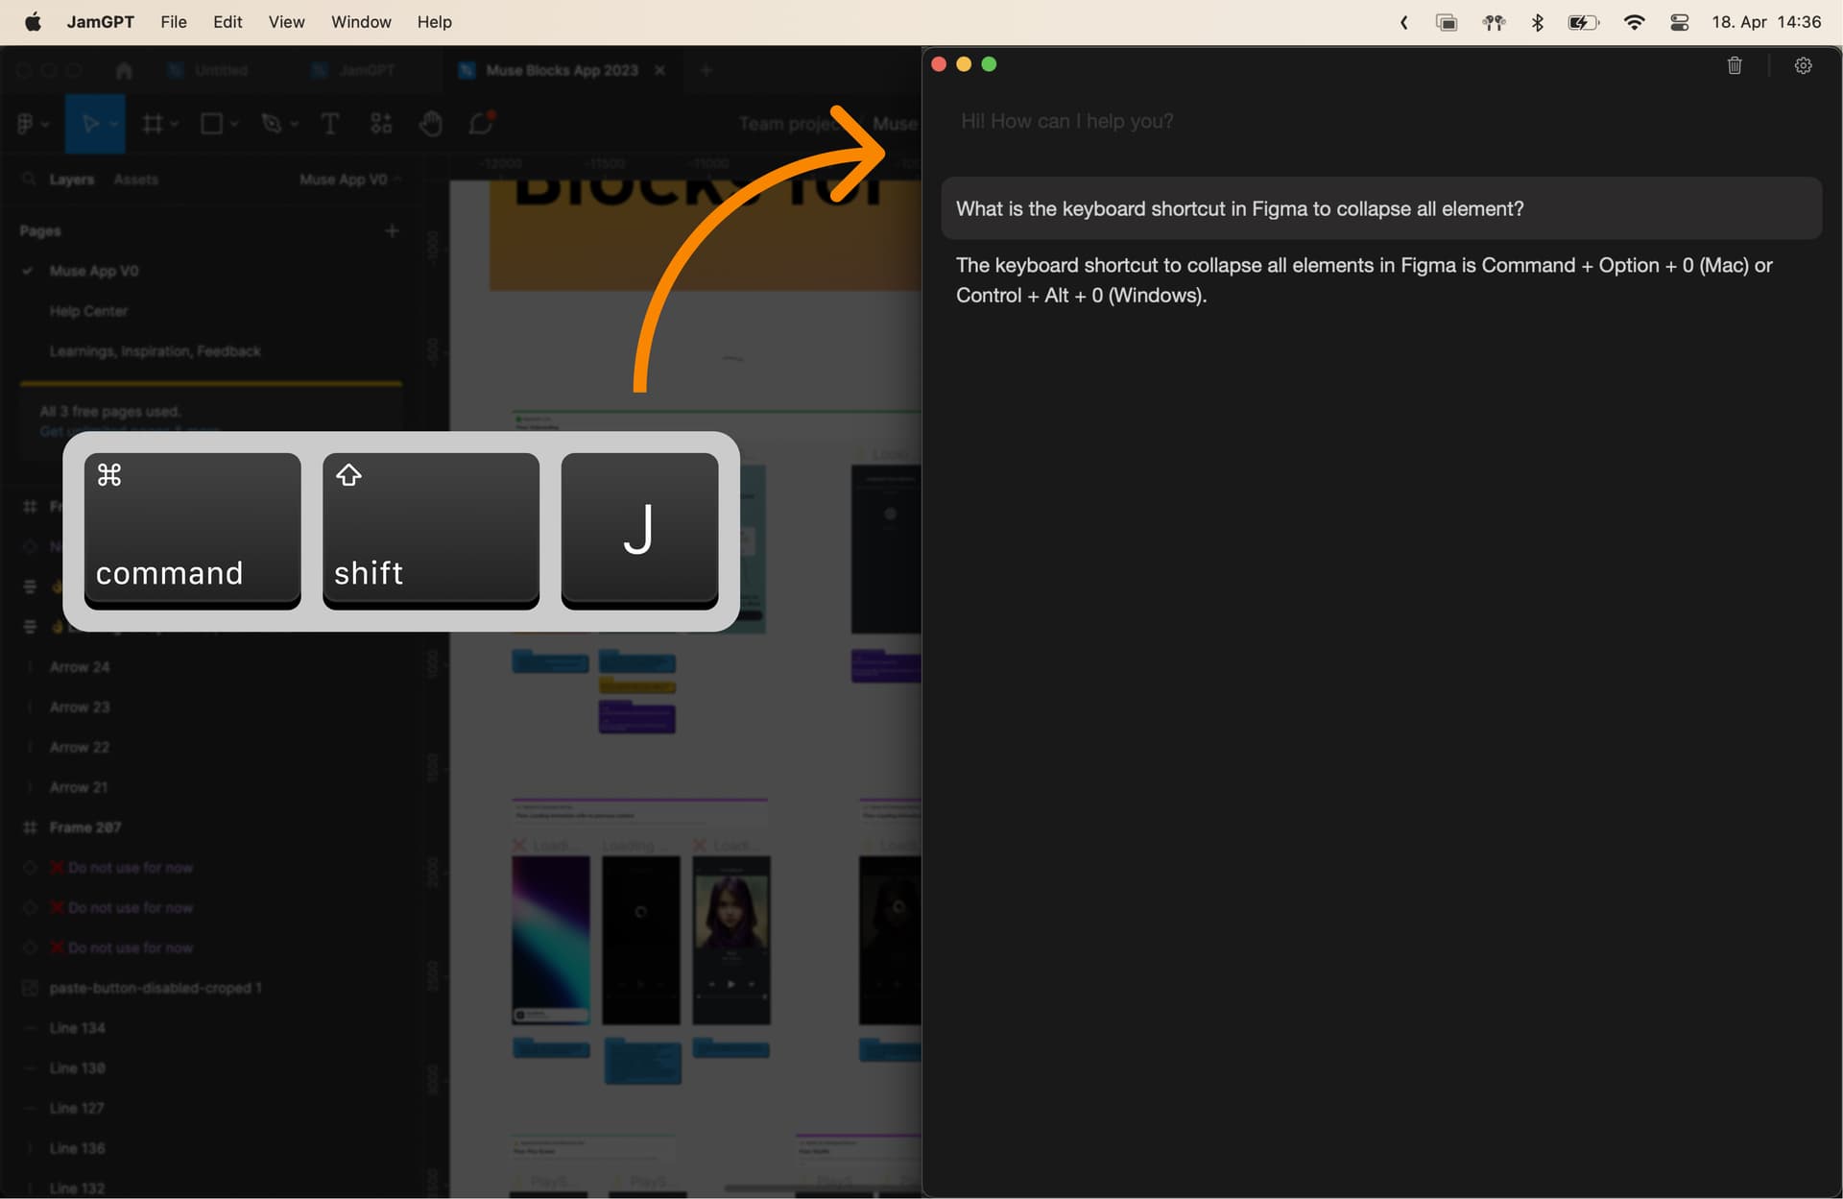Select the Frame 207 layer
The image size is (1843, 1199).
85,827
